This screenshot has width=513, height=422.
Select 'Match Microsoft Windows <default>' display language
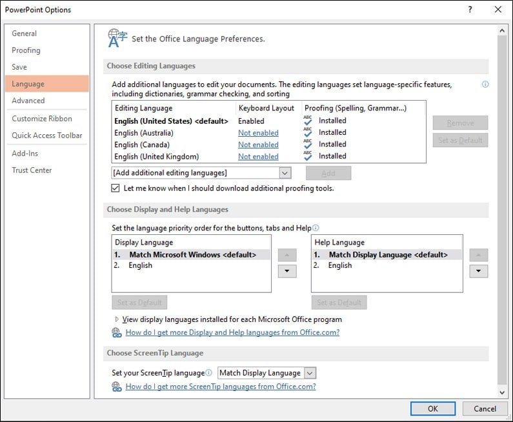coord(192,254)
